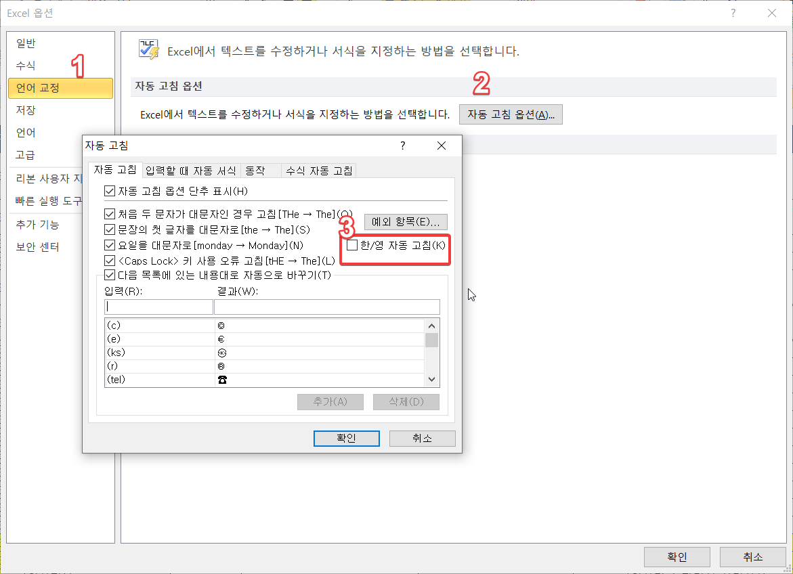The height and width of the screenshot is (574, 793).
Task: Click the replacement list scrollbar thumb
Action: click(431, 340)
